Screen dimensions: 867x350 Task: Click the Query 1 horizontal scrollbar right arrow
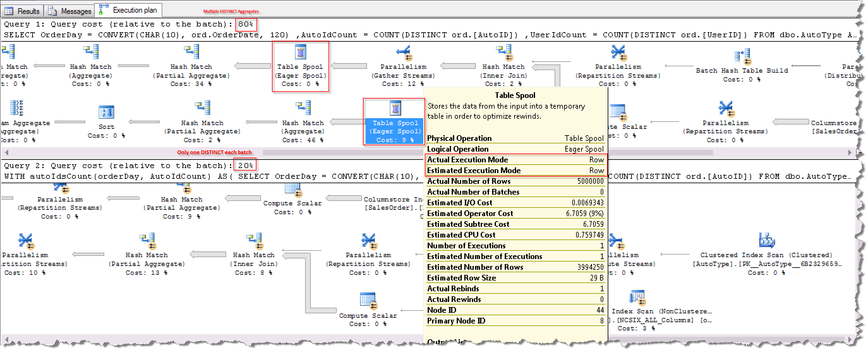(x=850, y=153)
